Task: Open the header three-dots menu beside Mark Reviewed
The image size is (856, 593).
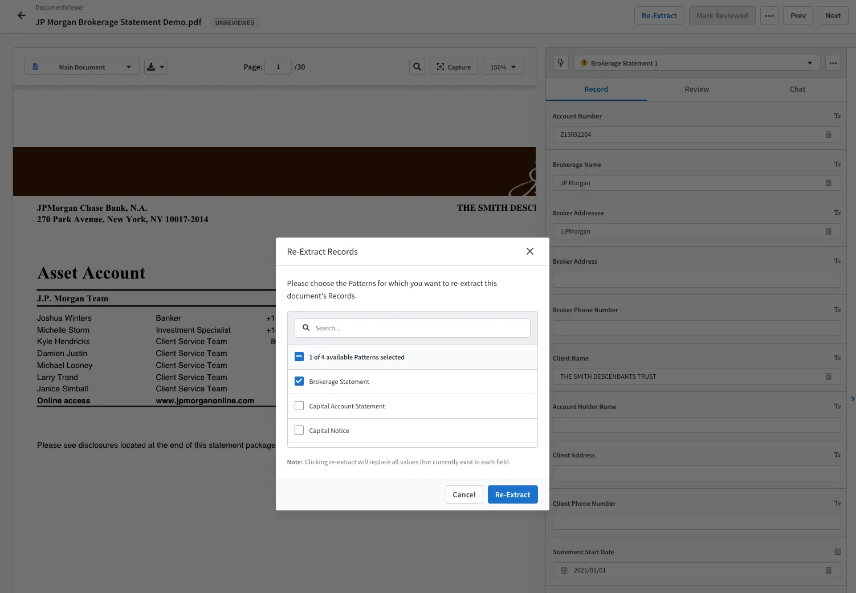Action: pos(769,15)
